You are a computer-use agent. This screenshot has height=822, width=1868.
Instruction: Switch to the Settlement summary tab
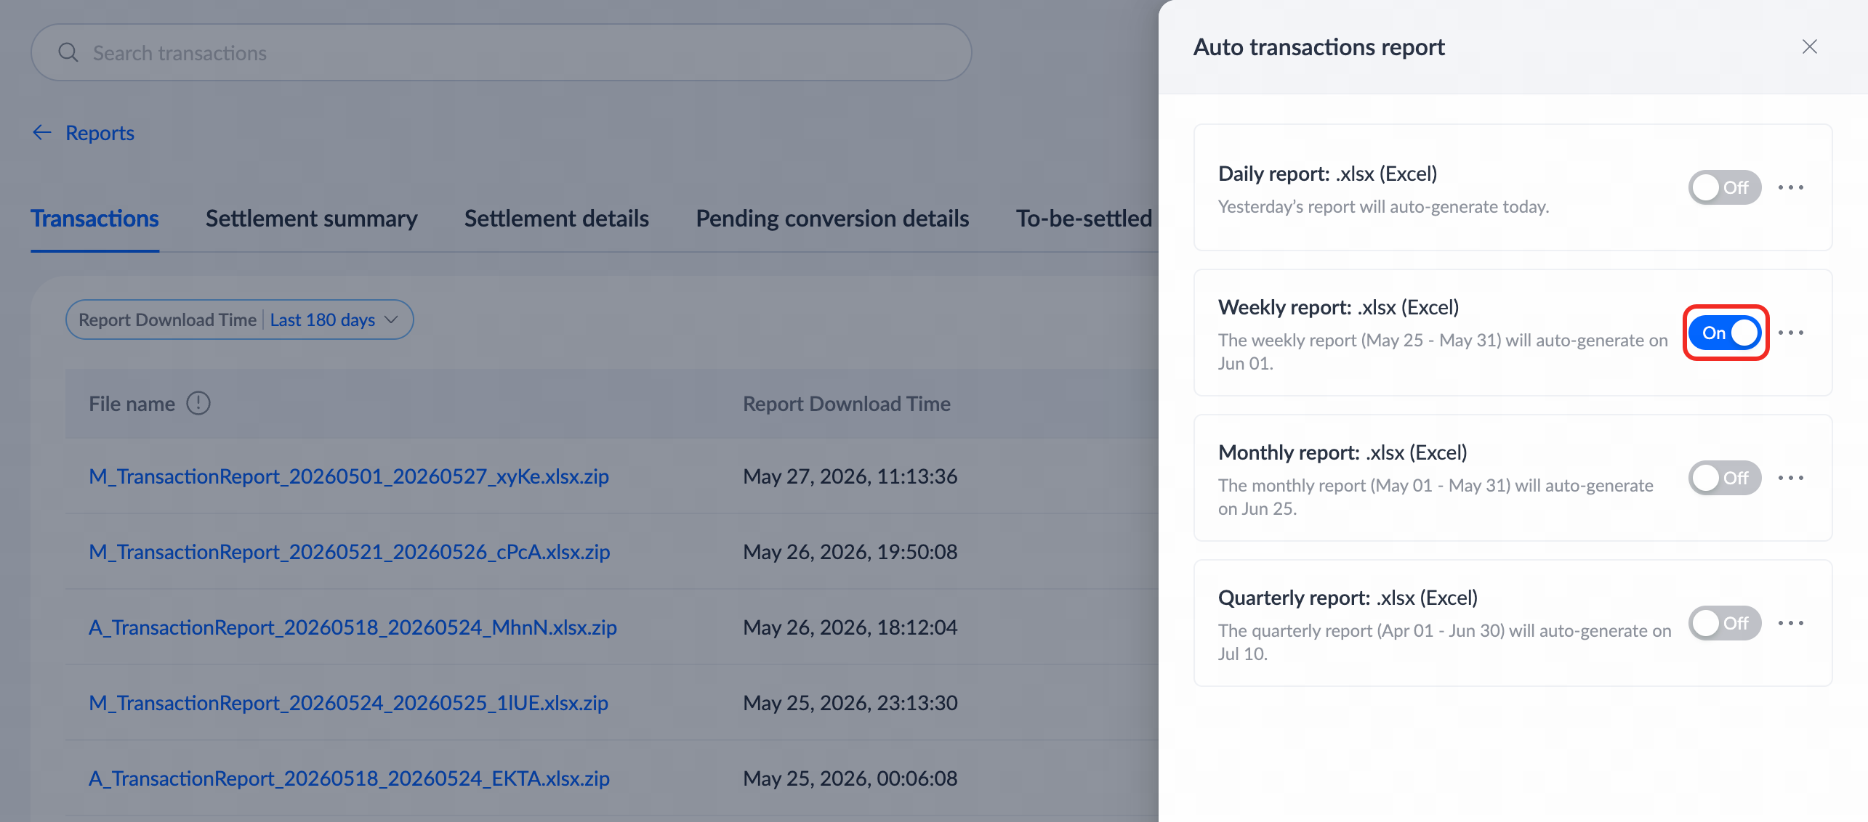coord(312,219)
